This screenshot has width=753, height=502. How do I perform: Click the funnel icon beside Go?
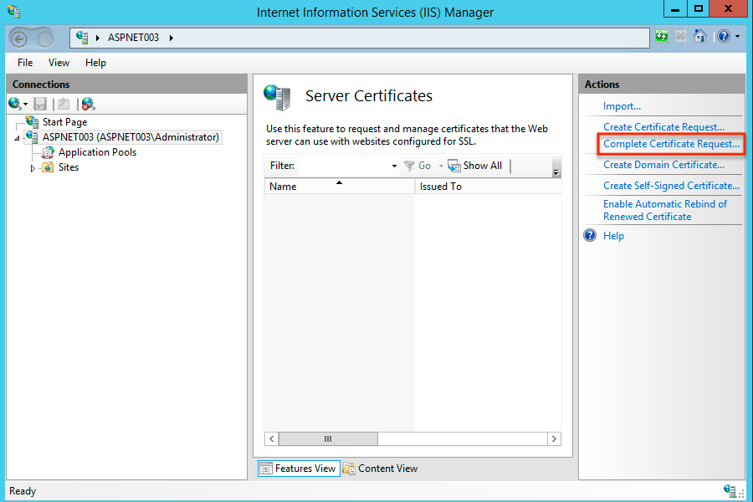pyautogui.click(x=409, y=166)
